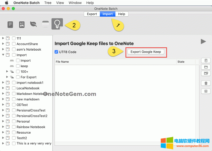This screenshot has width=212, height=151.
Task: Start import with the play arrow
Action: 203,42
